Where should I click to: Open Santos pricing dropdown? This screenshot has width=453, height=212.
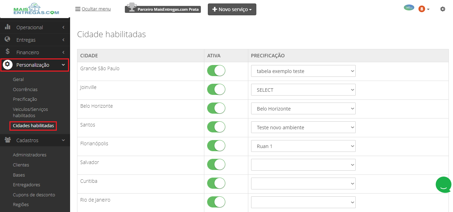(x=303, y=127)
